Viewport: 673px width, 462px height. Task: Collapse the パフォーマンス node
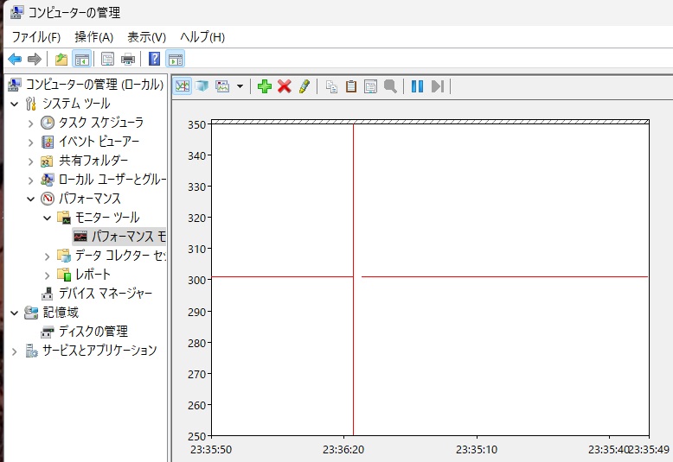tap(30, 199)
